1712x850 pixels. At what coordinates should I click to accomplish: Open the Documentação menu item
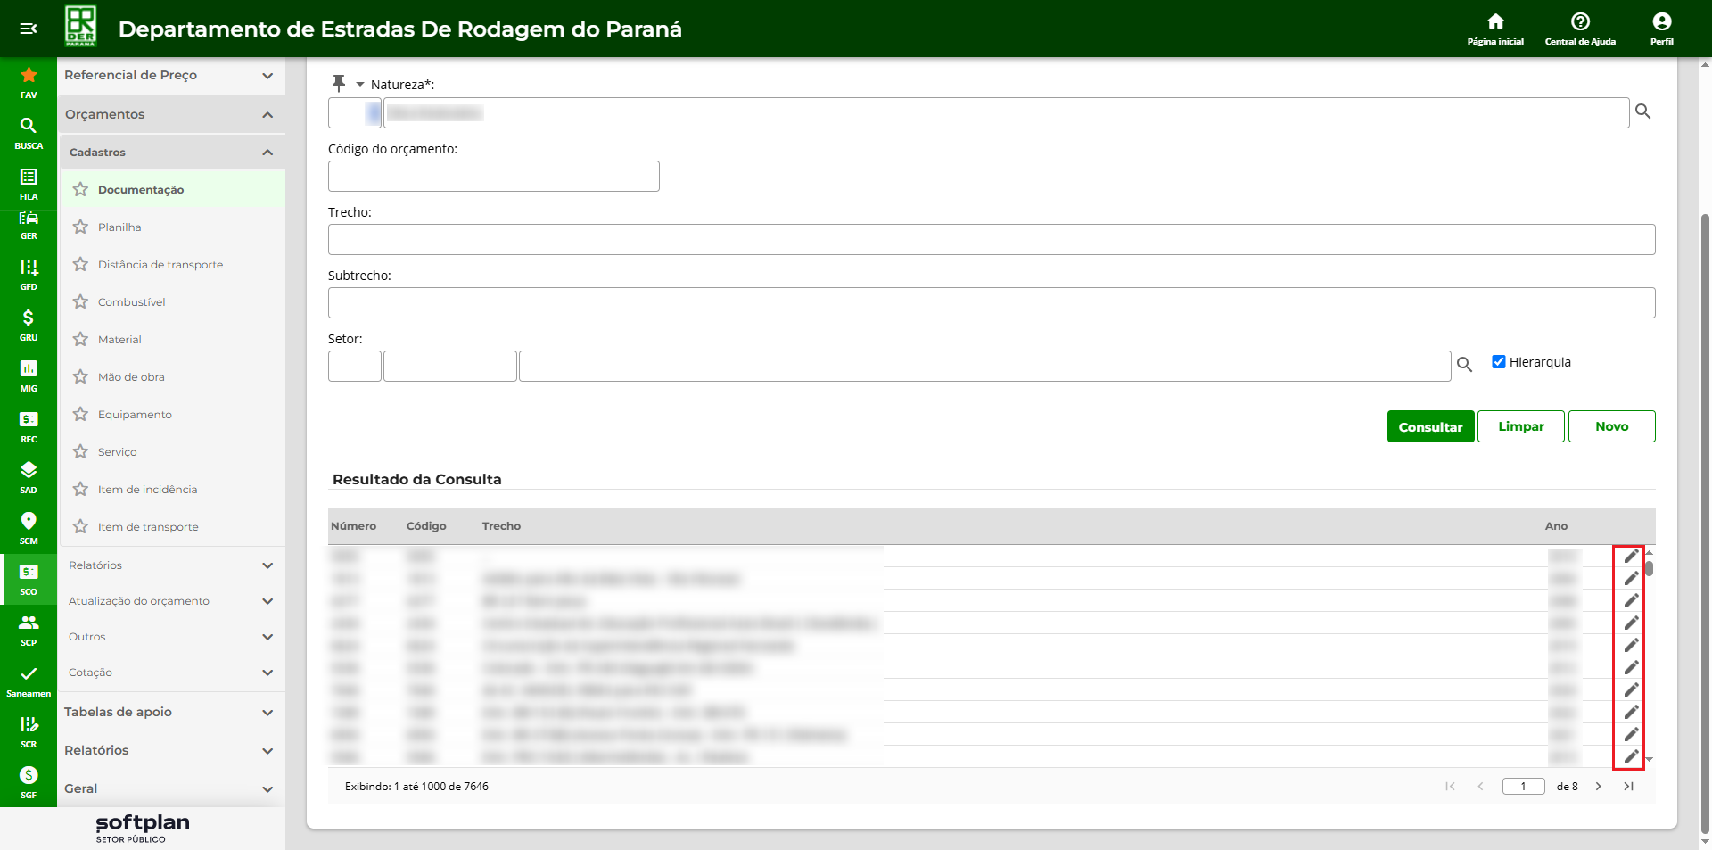[x=141, y=189]
